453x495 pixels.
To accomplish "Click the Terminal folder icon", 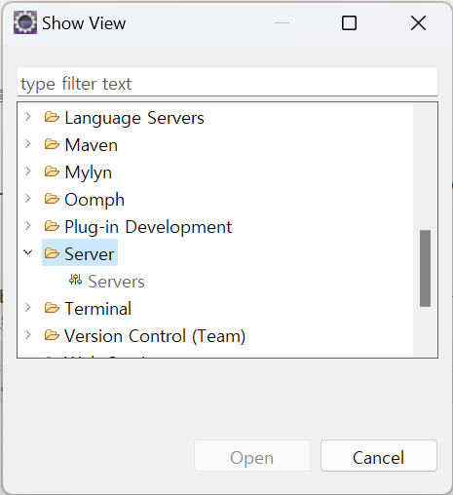I will [x=52, y=308].
